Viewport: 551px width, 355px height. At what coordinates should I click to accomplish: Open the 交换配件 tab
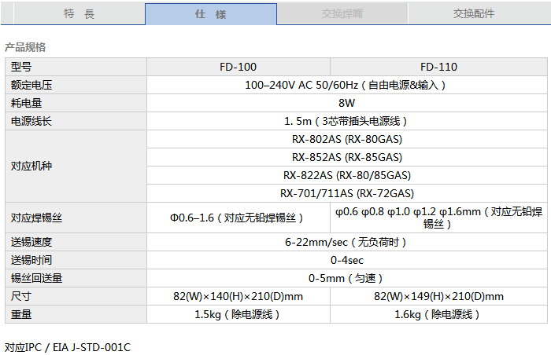474,13
